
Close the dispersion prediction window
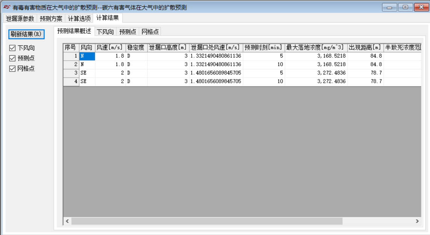(x=421, y=8)
